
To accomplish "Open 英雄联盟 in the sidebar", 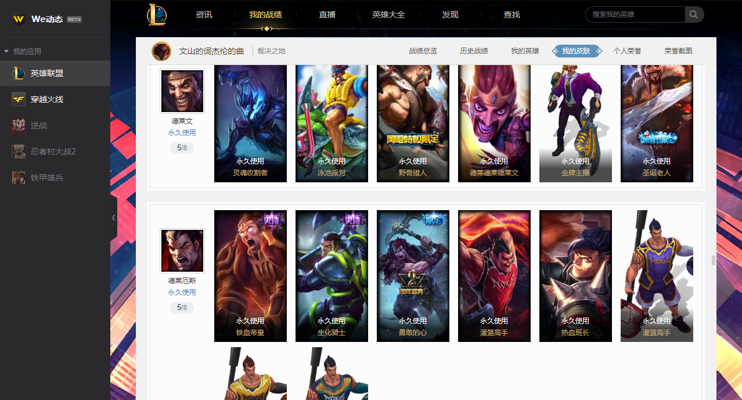I will (55, 73).
